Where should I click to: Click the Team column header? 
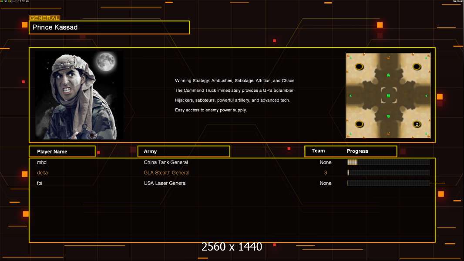(318, 151)
